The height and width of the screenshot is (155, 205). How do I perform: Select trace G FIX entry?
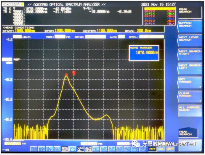[159, 23]
